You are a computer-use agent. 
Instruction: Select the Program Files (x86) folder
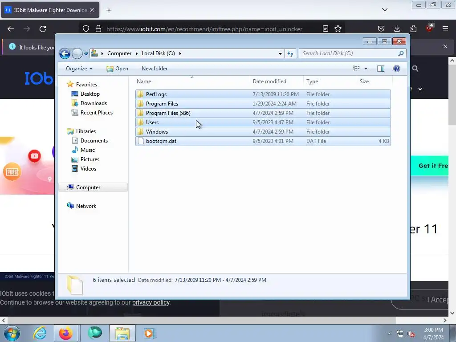[263, 113]
